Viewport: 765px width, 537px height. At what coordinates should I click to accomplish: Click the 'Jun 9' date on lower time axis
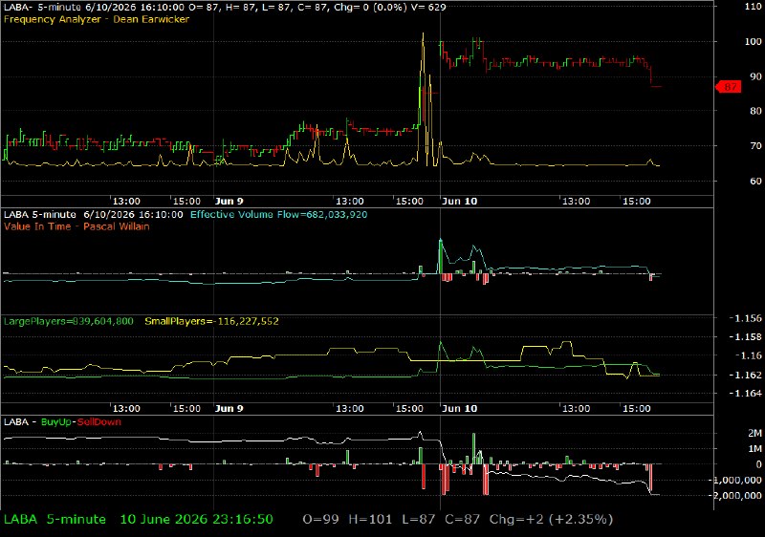coord(229,409)
